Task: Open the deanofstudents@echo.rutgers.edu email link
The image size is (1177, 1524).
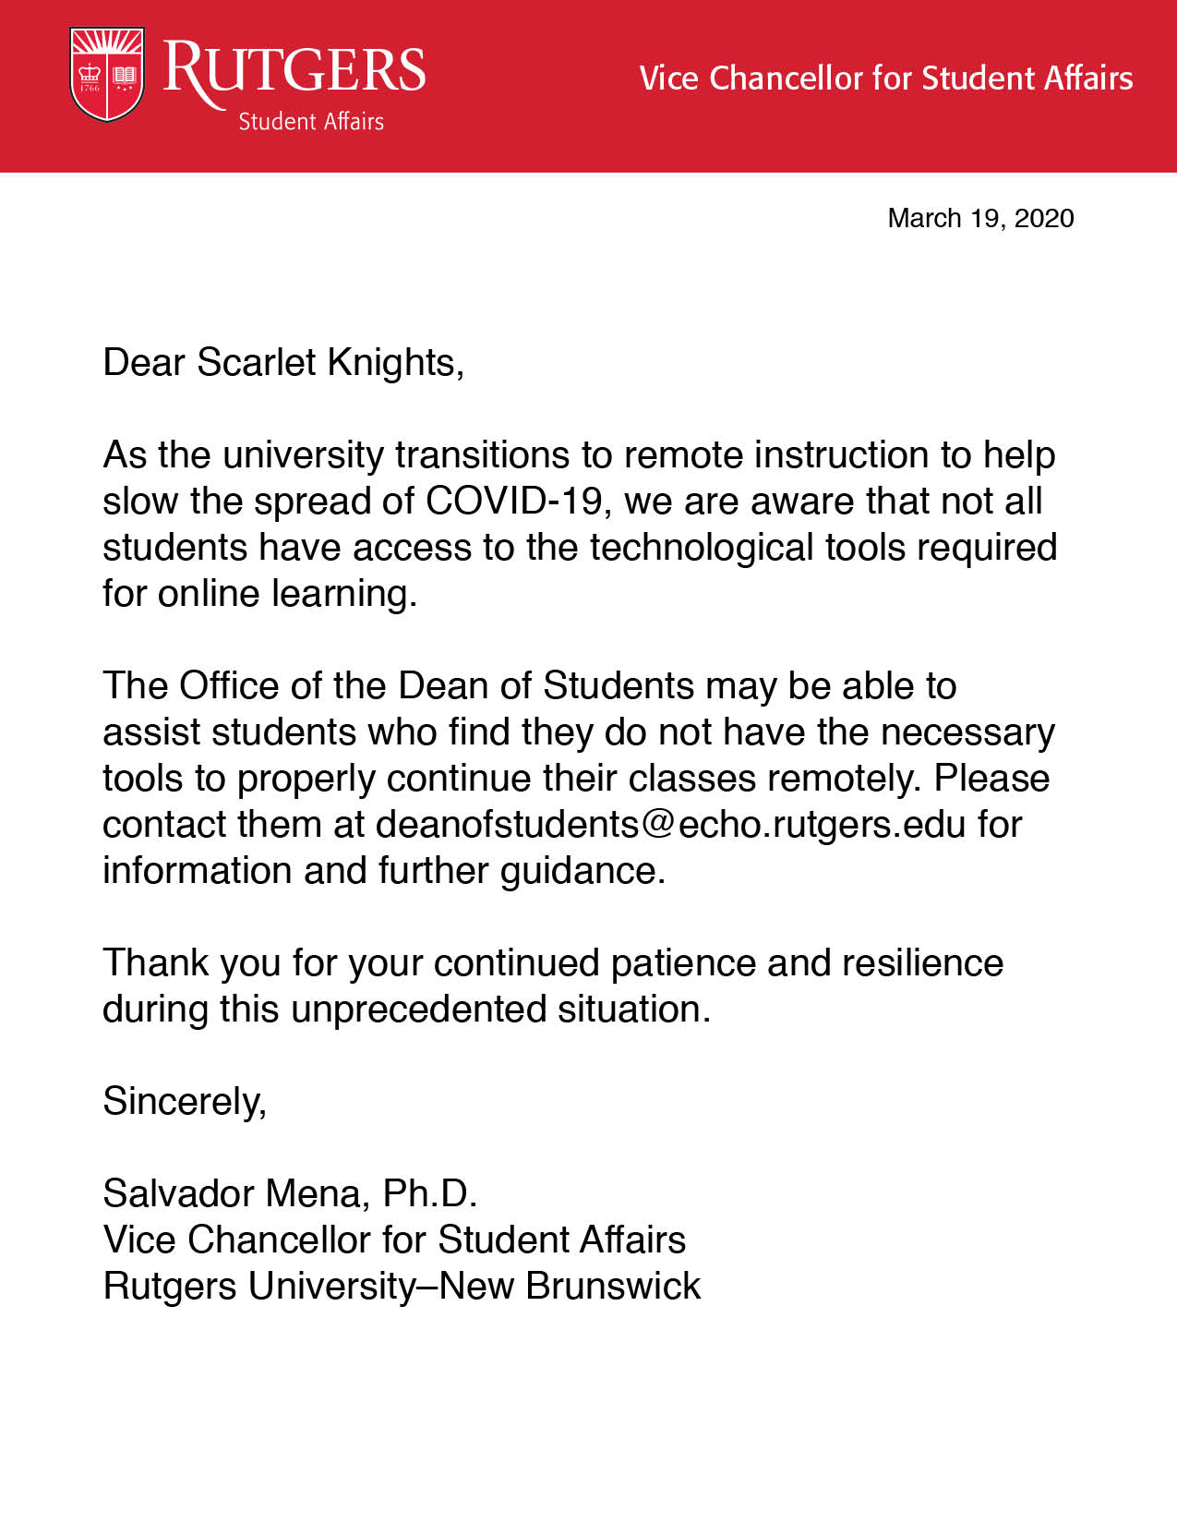Action: point(671,824)
